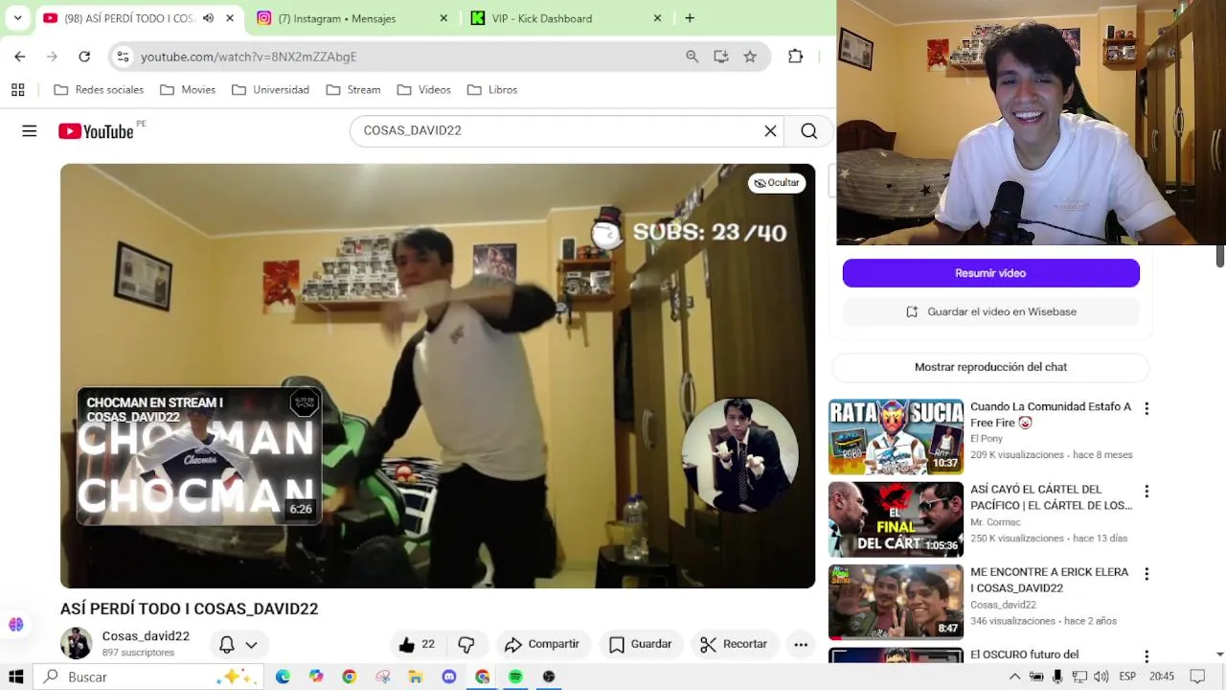Save video with Guardar en Wisebase
This screenshot has height=690, width=1226.
990,311
